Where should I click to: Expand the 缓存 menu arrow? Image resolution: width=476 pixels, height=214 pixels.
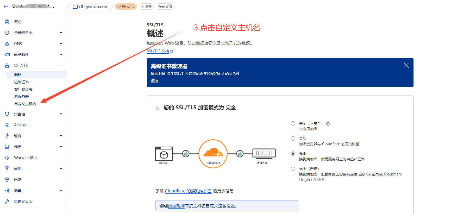pyautogui.click(x=61, y=147)
